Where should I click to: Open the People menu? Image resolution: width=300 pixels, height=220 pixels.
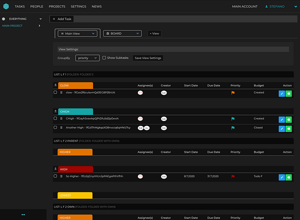pos(36,6)
